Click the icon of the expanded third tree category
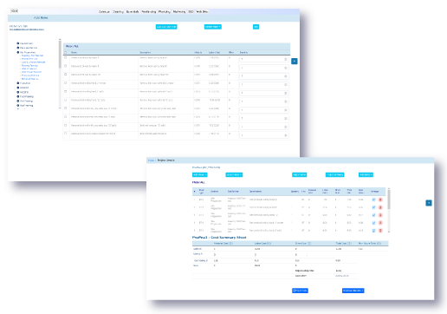Image resolution: width=447 pixels, height=314 pixels. [18, 52]
